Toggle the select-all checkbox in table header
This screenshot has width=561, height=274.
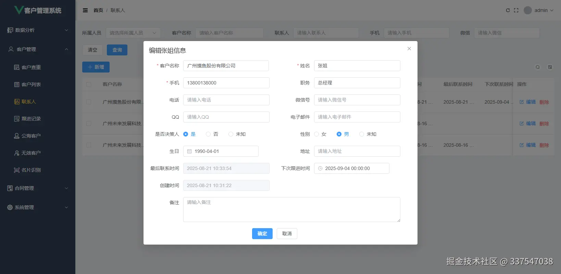[89, 84]
